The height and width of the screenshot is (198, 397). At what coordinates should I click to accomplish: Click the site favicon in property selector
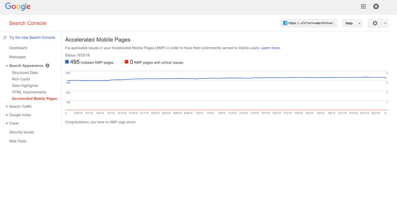285,23
